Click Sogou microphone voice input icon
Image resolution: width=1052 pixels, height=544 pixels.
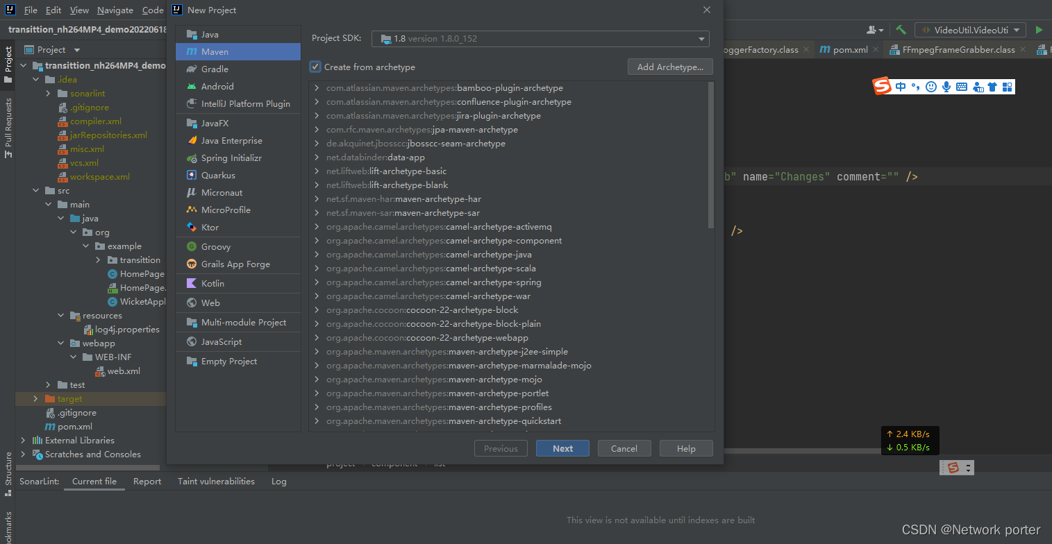[946, 87]
